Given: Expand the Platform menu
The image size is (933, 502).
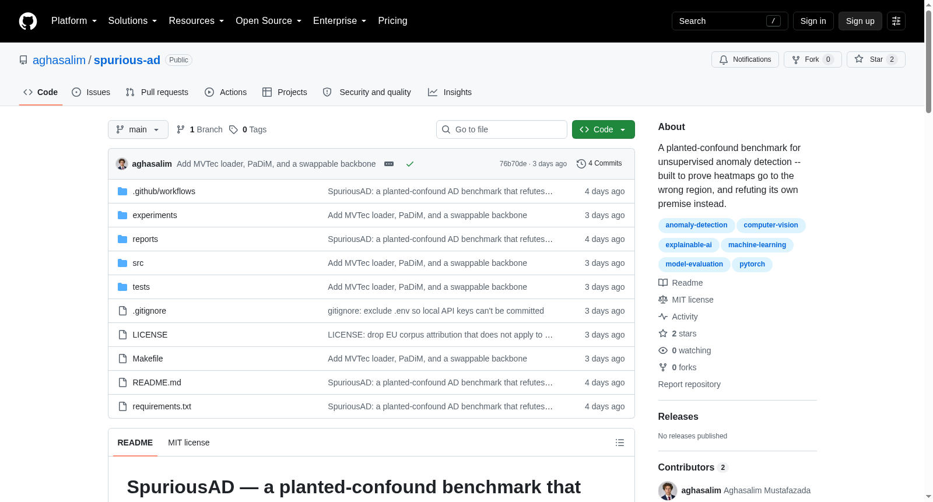Looking at the screenshot, I should pyautogui.click(x=74, y=21).
